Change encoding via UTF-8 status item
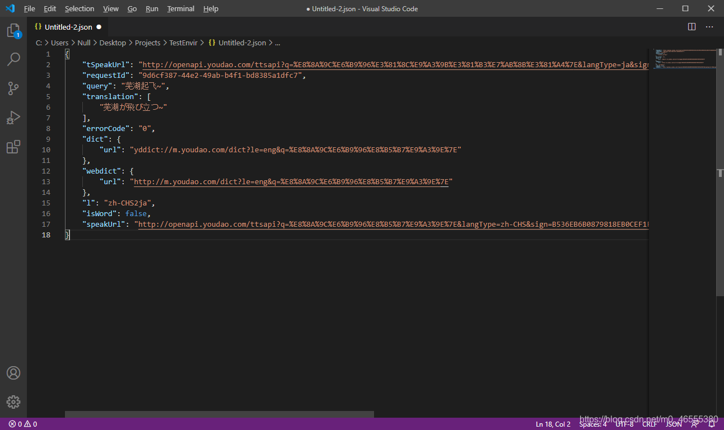 tap(625, 424)
